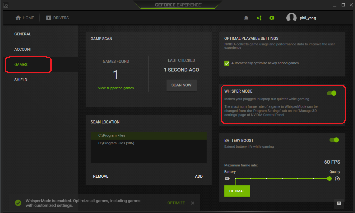Image resolution: width=355 pixels, height=213 pixels.
Task: Click the phil_yang username
Action: (308, 18)
